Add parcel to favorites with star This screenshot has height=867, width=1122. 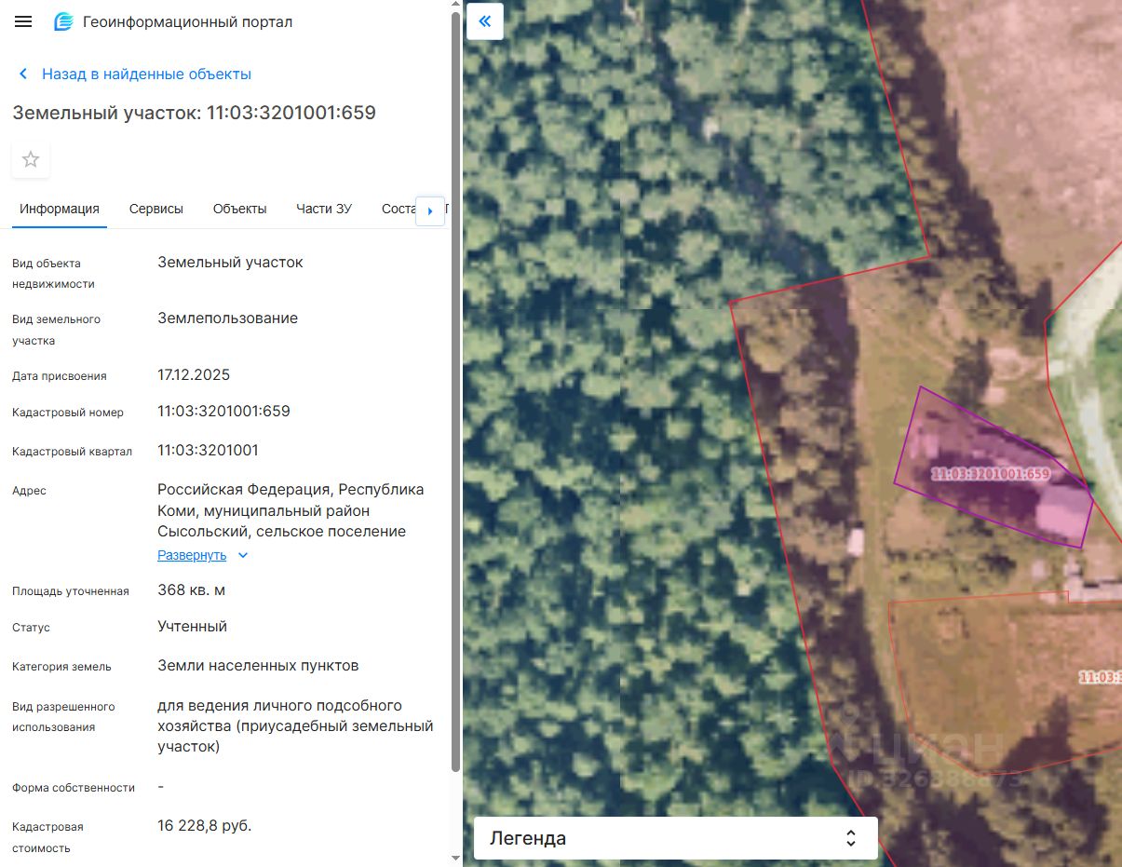31,159
